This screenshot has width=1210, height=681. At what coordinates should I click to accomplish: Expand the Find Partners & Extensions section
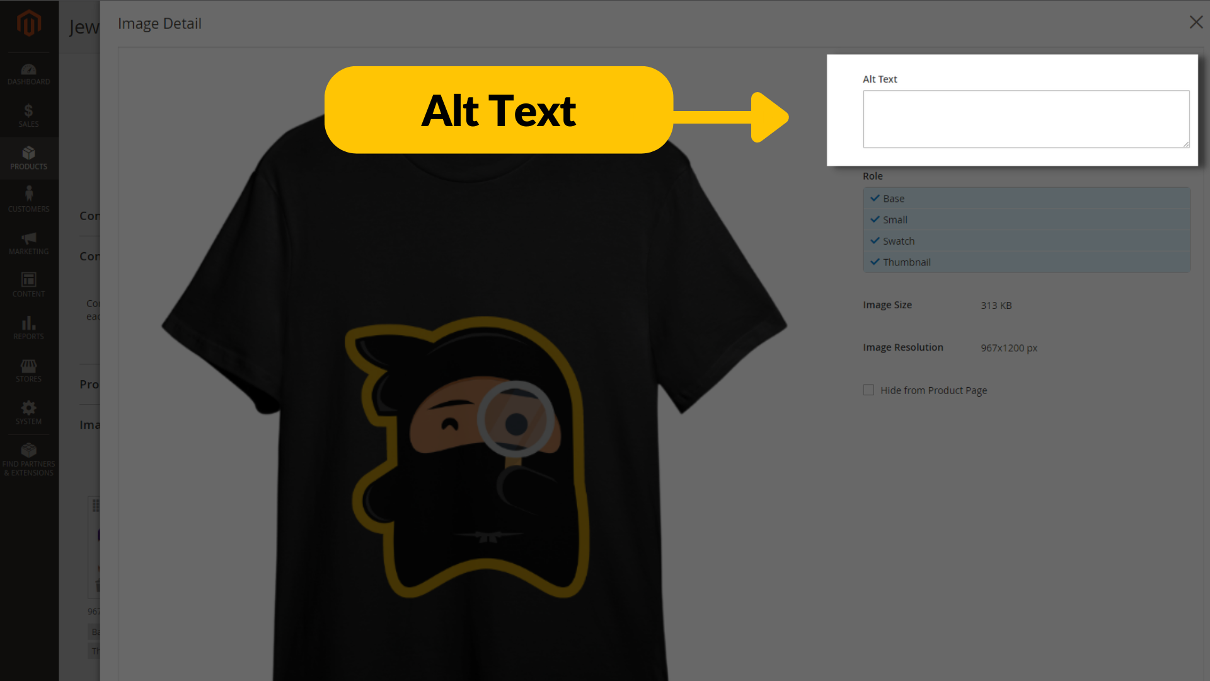click(x=29, y=460)
